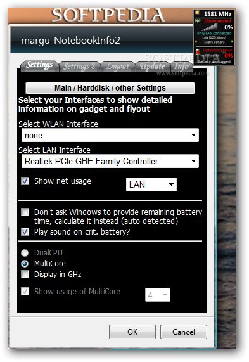Image resolution: width=249 pixels, height=362 pixels.
Task: Click the WLAN antenna icon in gadget
Action: (x=198, y=22)
